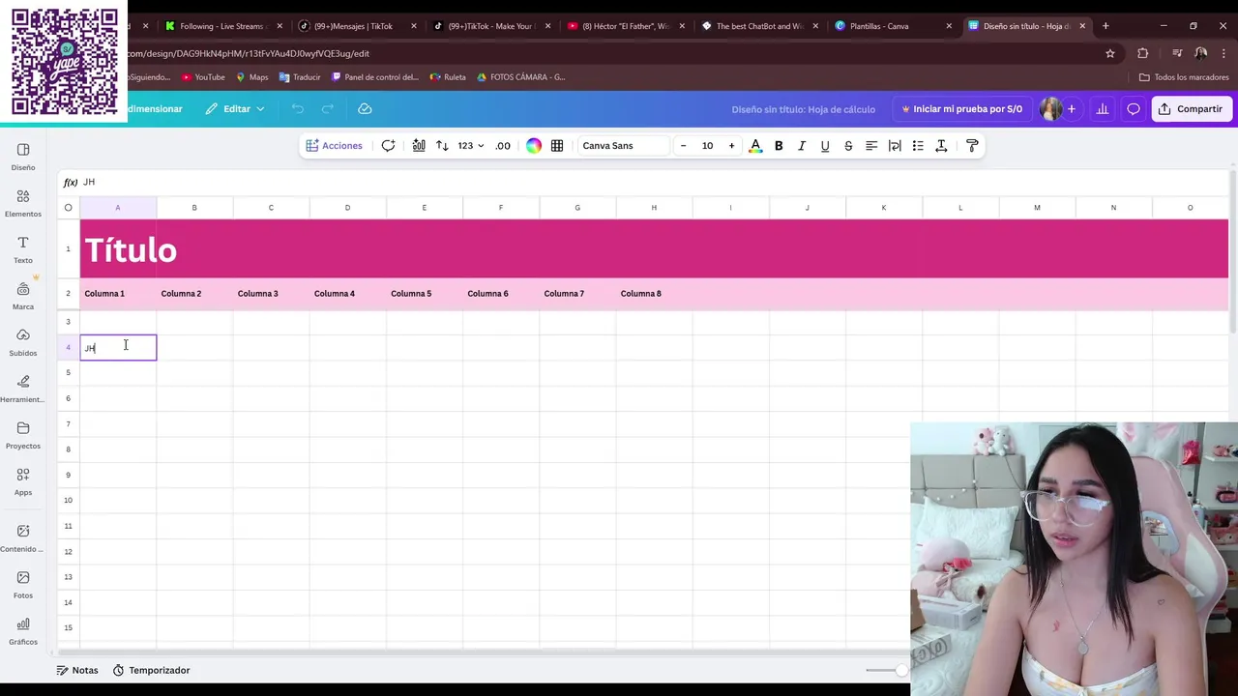This screenshot has width=1238, height=696.
Task: Toggle italic formatting
Action: (802, 146)
